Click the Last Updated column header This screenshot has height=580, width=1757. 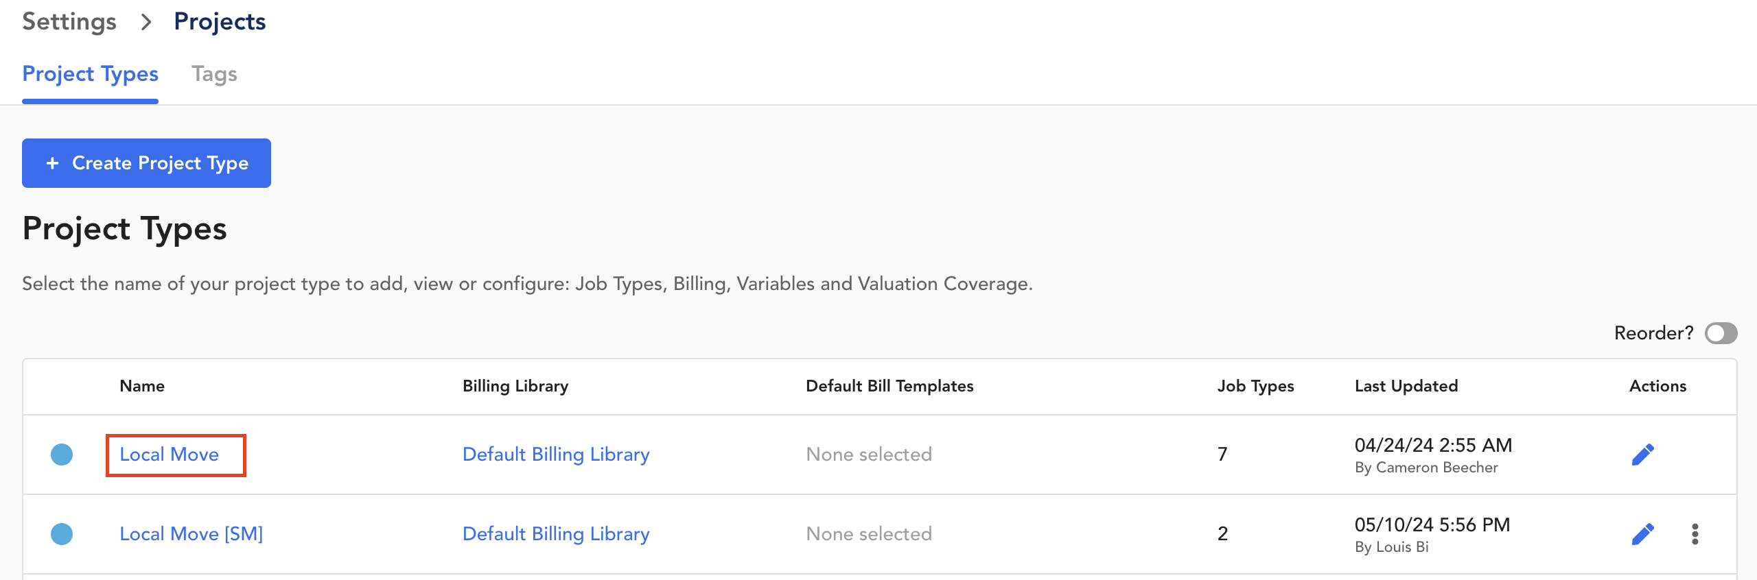tap(1406, 386)
